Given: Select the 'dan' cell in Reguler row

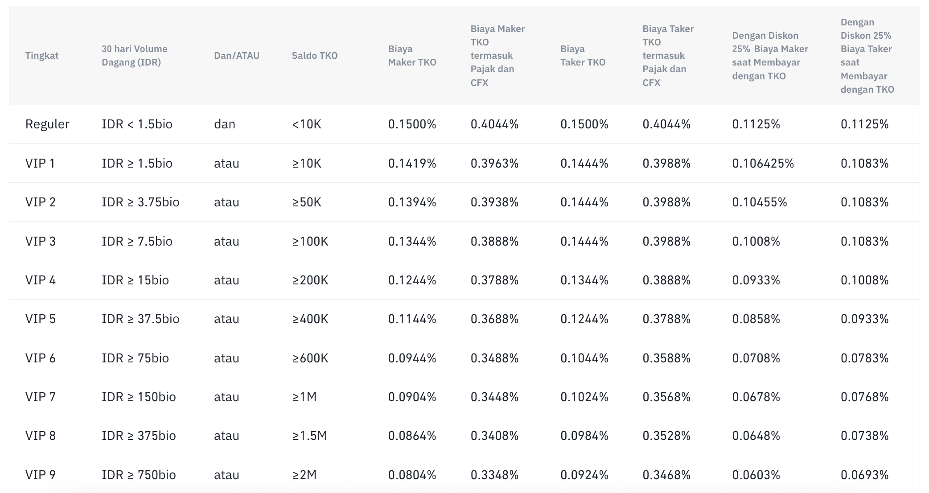Looking at the screenshot, I should point(225,124).
